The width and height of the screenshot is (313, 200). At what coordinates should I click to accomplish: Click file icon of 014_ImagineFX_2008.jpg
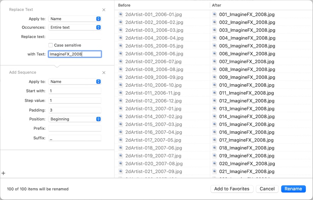click(214, 116)
